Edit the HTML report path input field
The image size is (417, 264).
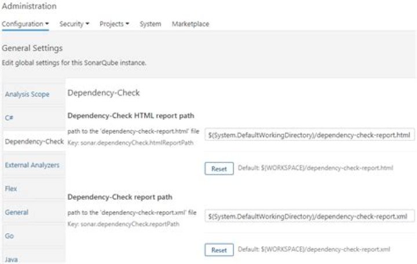(x=309, y=135)
